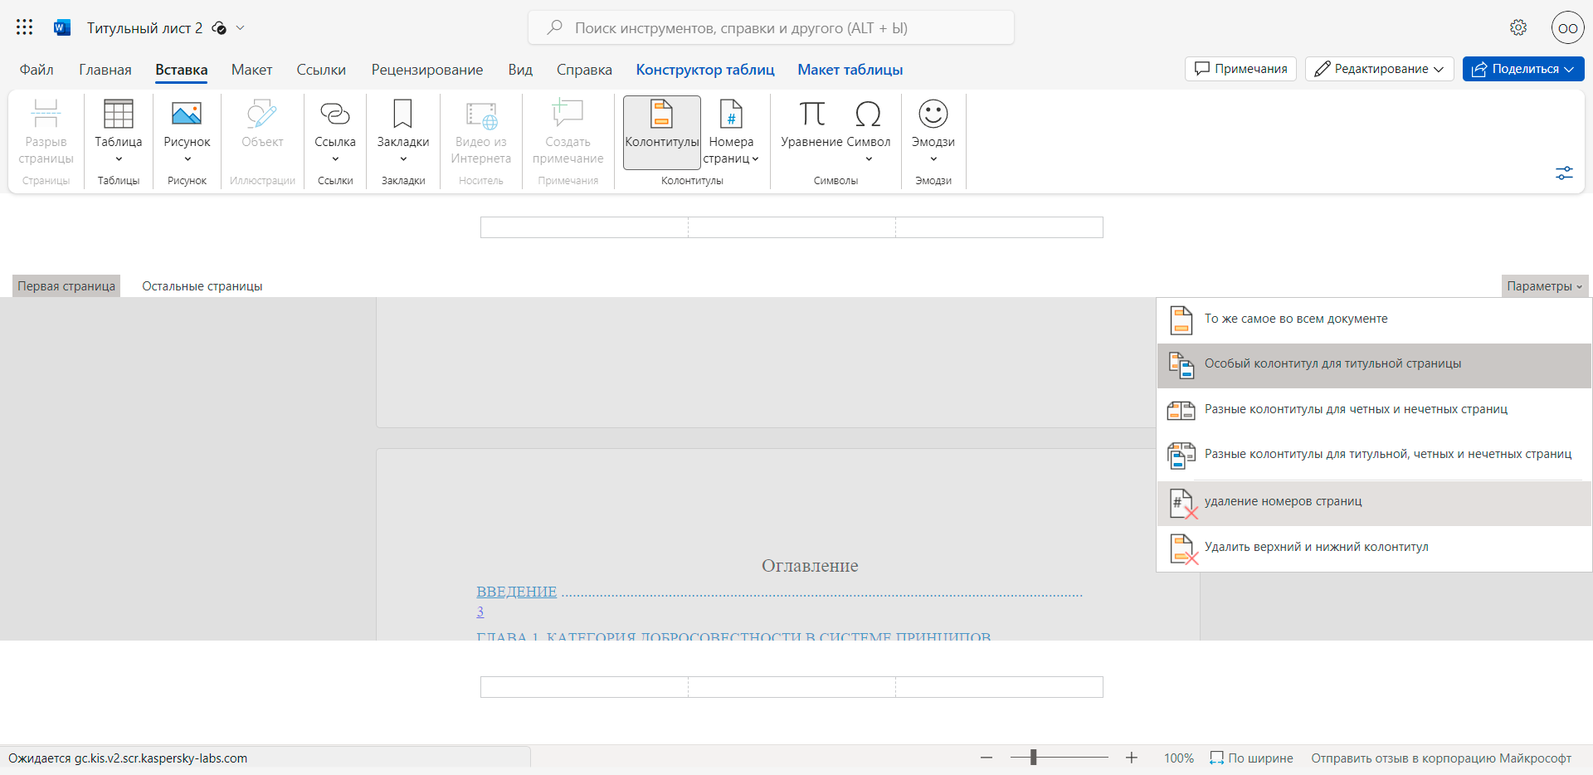Viewport: 1593px width, 775px height.
Task: Open the Конструктор таблиц tab
Action: tap(705, 70)
